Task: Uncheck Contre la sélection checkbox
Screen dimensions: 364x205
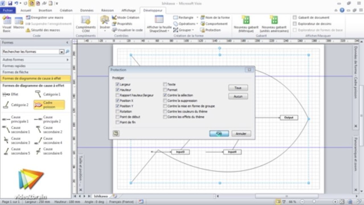Action: [x=165, y=95]
